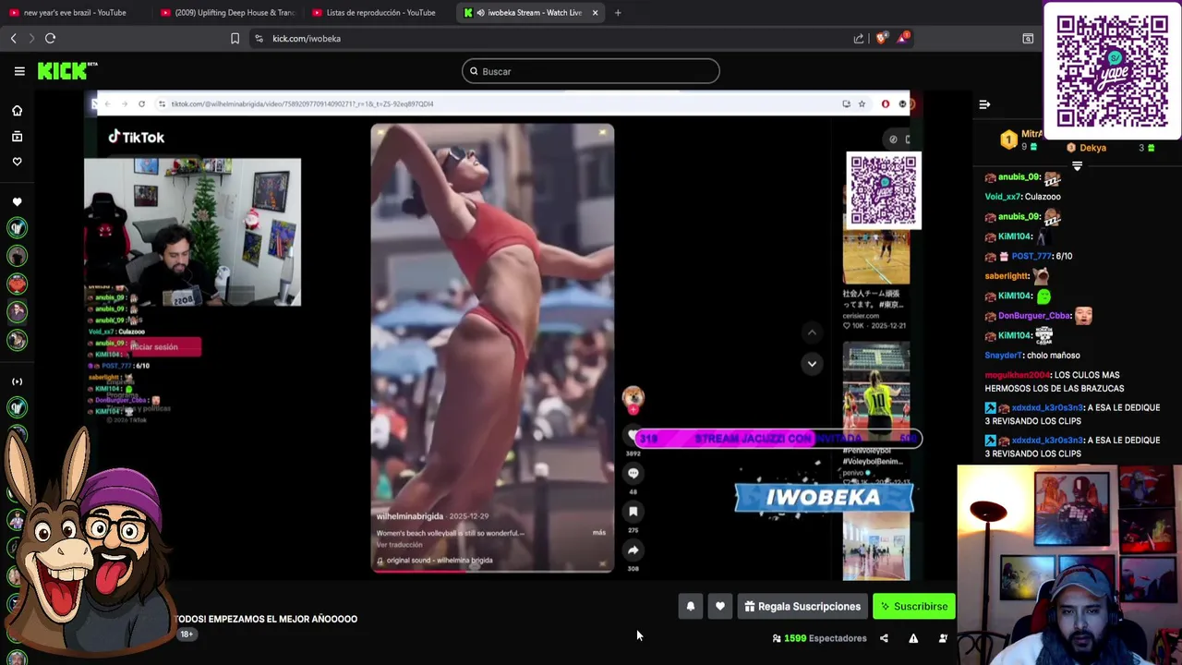The image size is (1182, 665).
Task: Click the 18+ badge under stream title
Action: 187,635
